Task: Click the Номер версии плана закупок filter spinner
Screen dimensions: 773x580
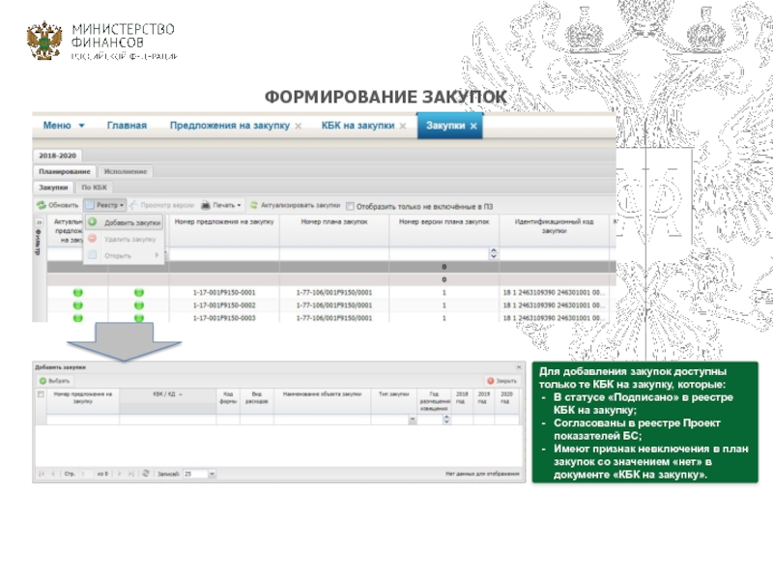Action: [494, 253]
